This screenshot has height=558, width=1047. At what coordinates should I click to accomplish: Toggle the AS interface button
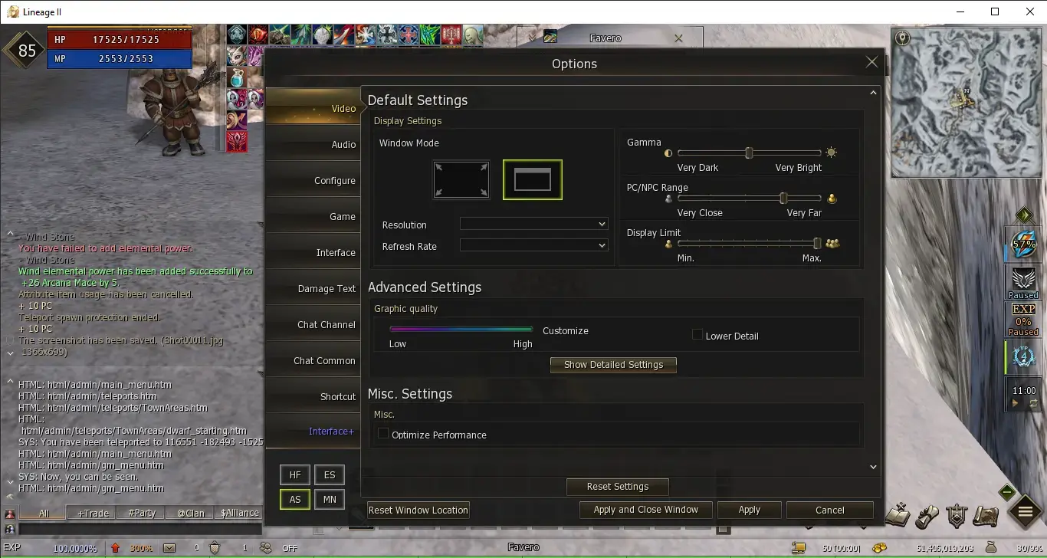(295, 500)
